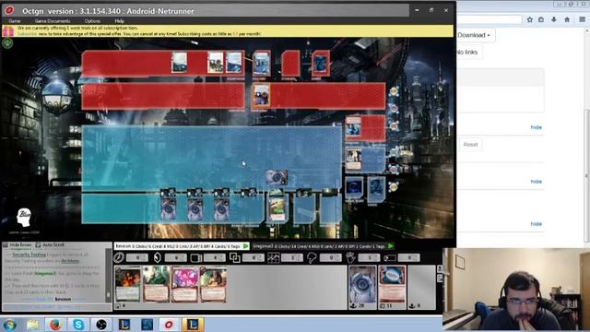Click green arrow on kevxen tab
Viewport: 590px width, 332px height.
click(246, 246)
